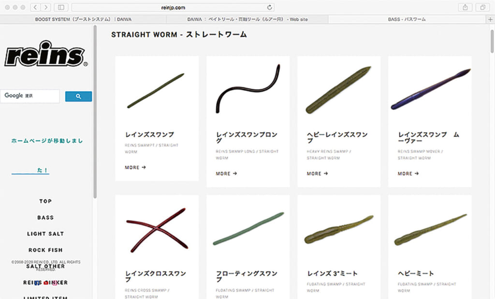Viewport: 495px width, 299px height.
Task: Open the curved レインズスワンプロング worm image
Action: [248, 89]
